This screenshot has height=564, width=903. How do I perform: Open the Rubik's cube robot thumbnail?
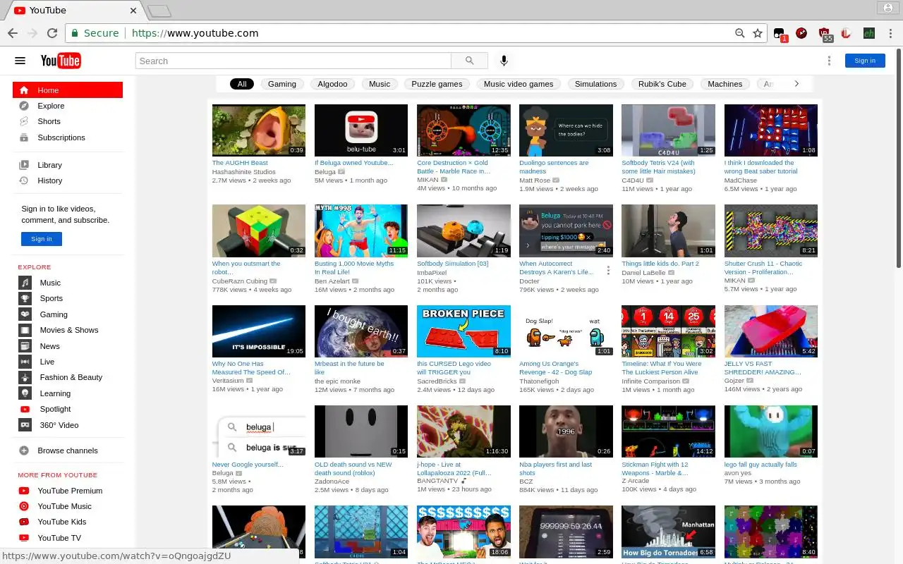(259, 231)
